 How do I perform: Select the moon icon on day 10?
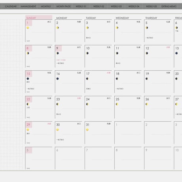coord(87,53)
